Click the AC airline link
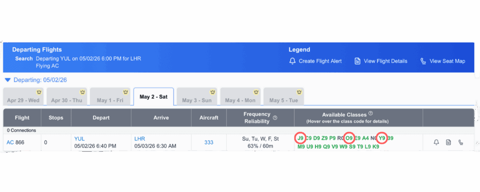The image size is (480, 192). click(10, 142)
